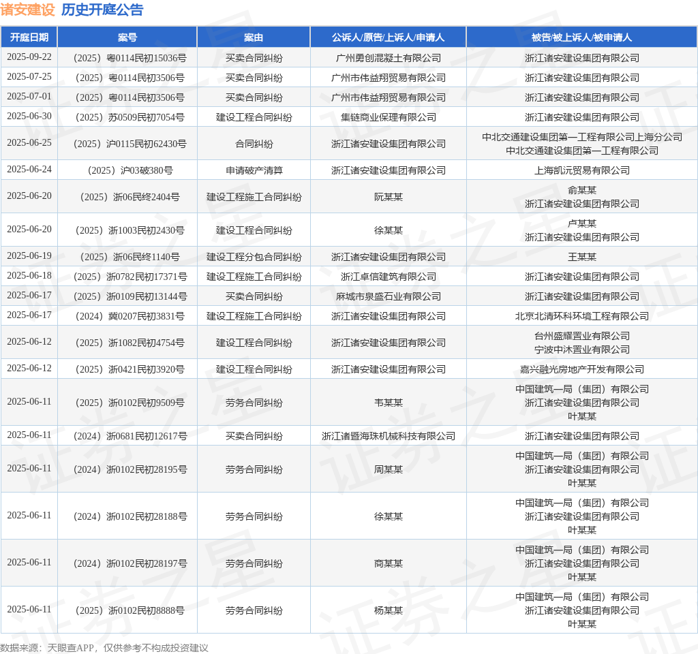Click plaintiff 浙江诸暨海珠机械科技有限公司
Viewport: 698px width, 654px height.
pyautogui.click(x=388, y=436)
